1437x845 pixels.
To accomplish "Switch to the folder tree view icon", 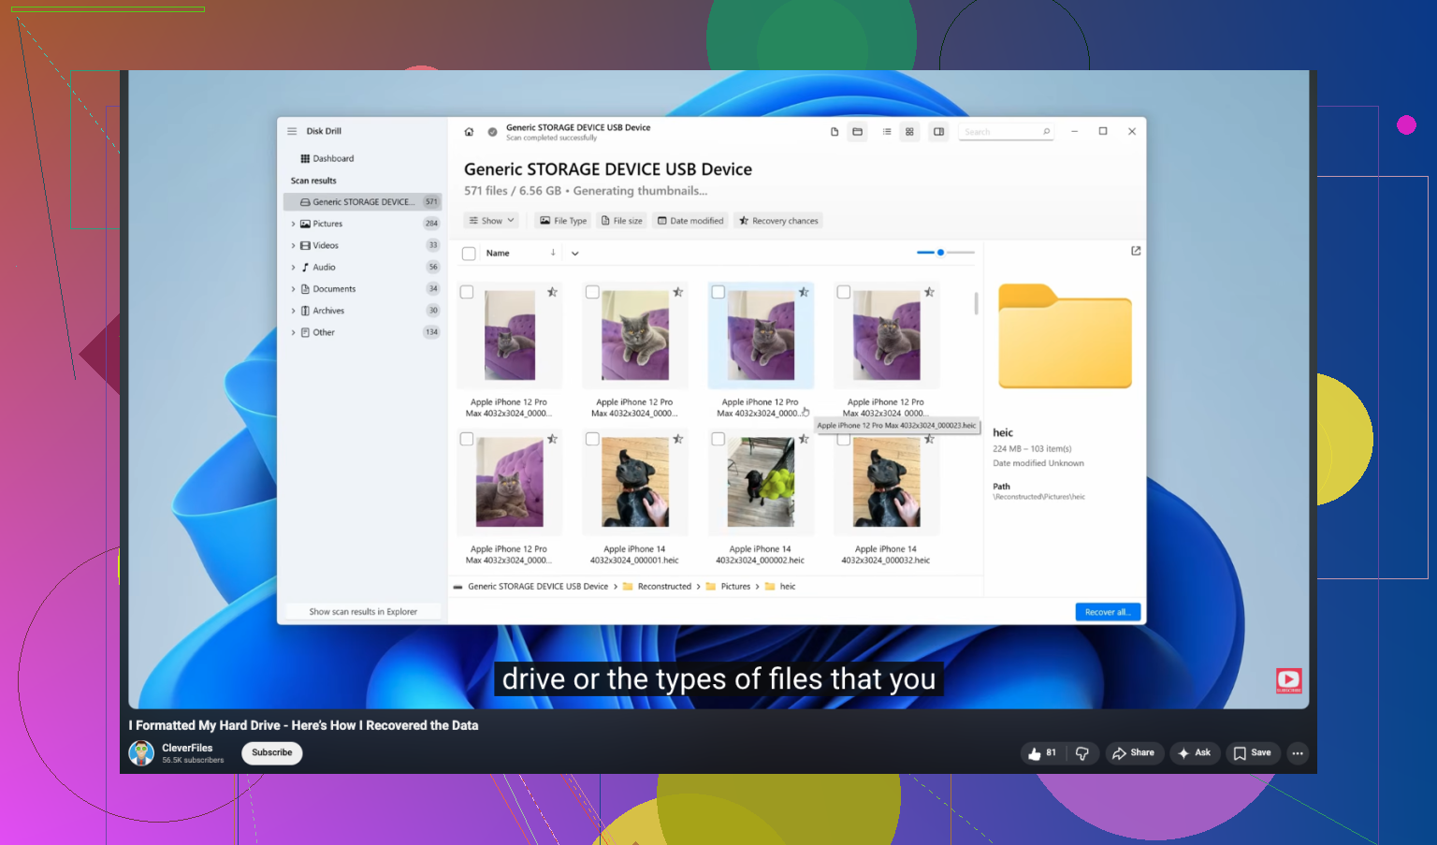I will tap(857, 132).
